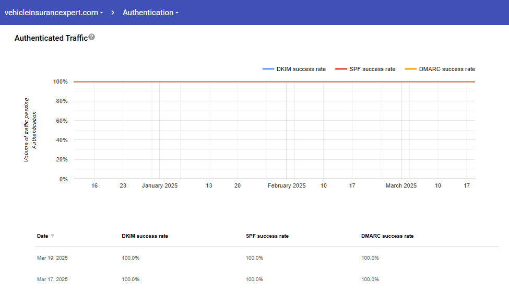Toggle the DMARC success rate legend label
The image size is (509, 291).
[447, 69]
